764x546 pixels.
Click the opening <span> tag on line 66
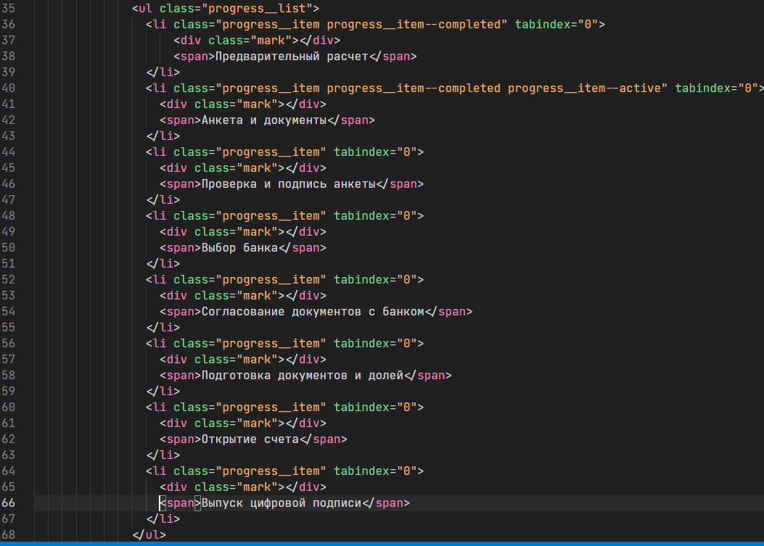(180, 503)
